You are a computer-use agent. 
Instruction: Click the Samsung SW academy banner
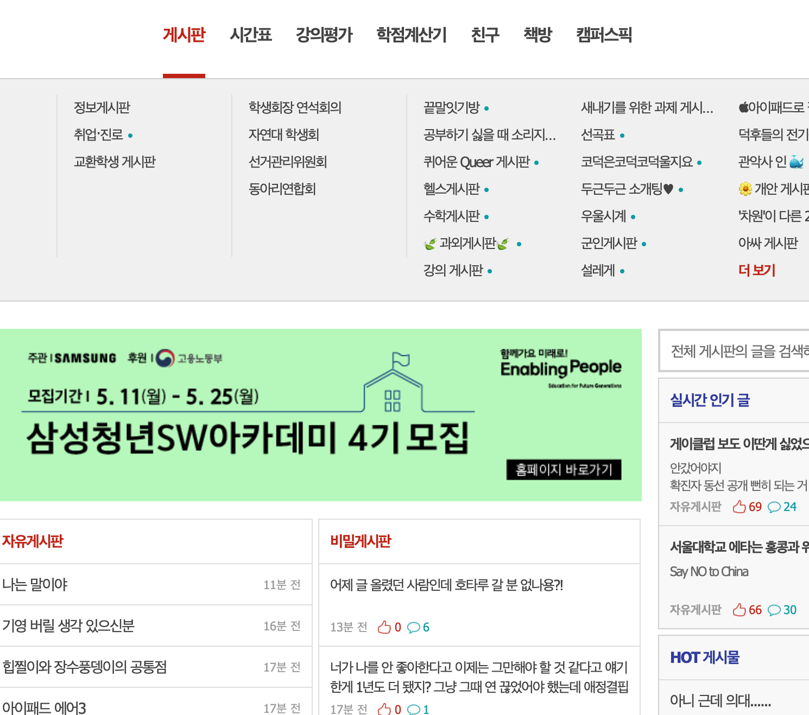point(321,415)
